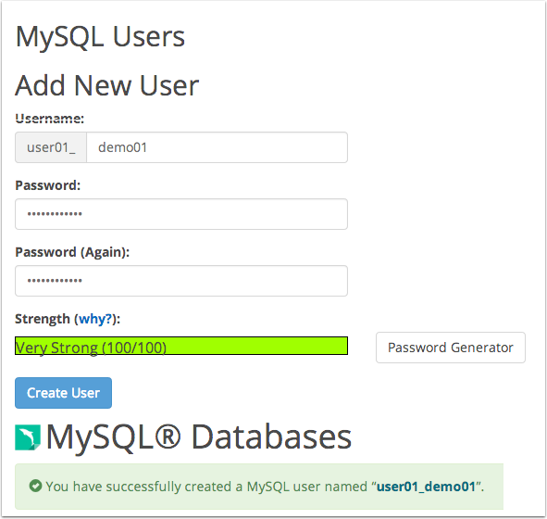This screenshot has width=547, height=519.
Task: Select the bold user01_demo01 name in the success message
Action: (427, 487)
